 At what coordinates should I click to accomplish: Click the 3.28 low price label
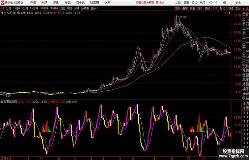coord(8,96)
